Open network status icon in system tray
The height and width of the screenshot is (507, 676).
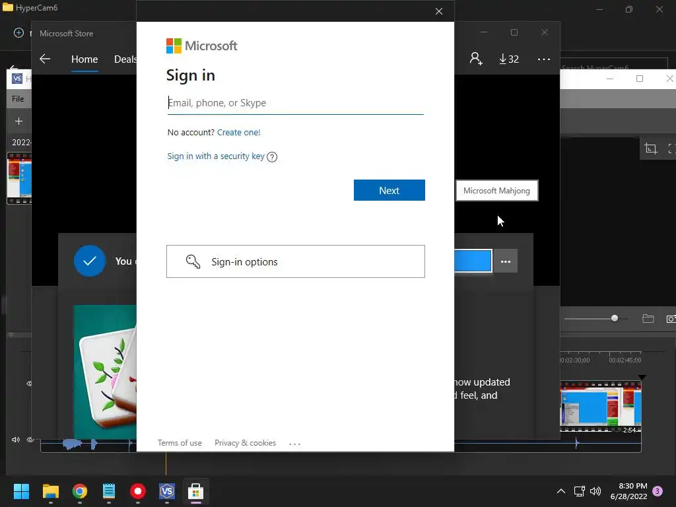[579, 491]
